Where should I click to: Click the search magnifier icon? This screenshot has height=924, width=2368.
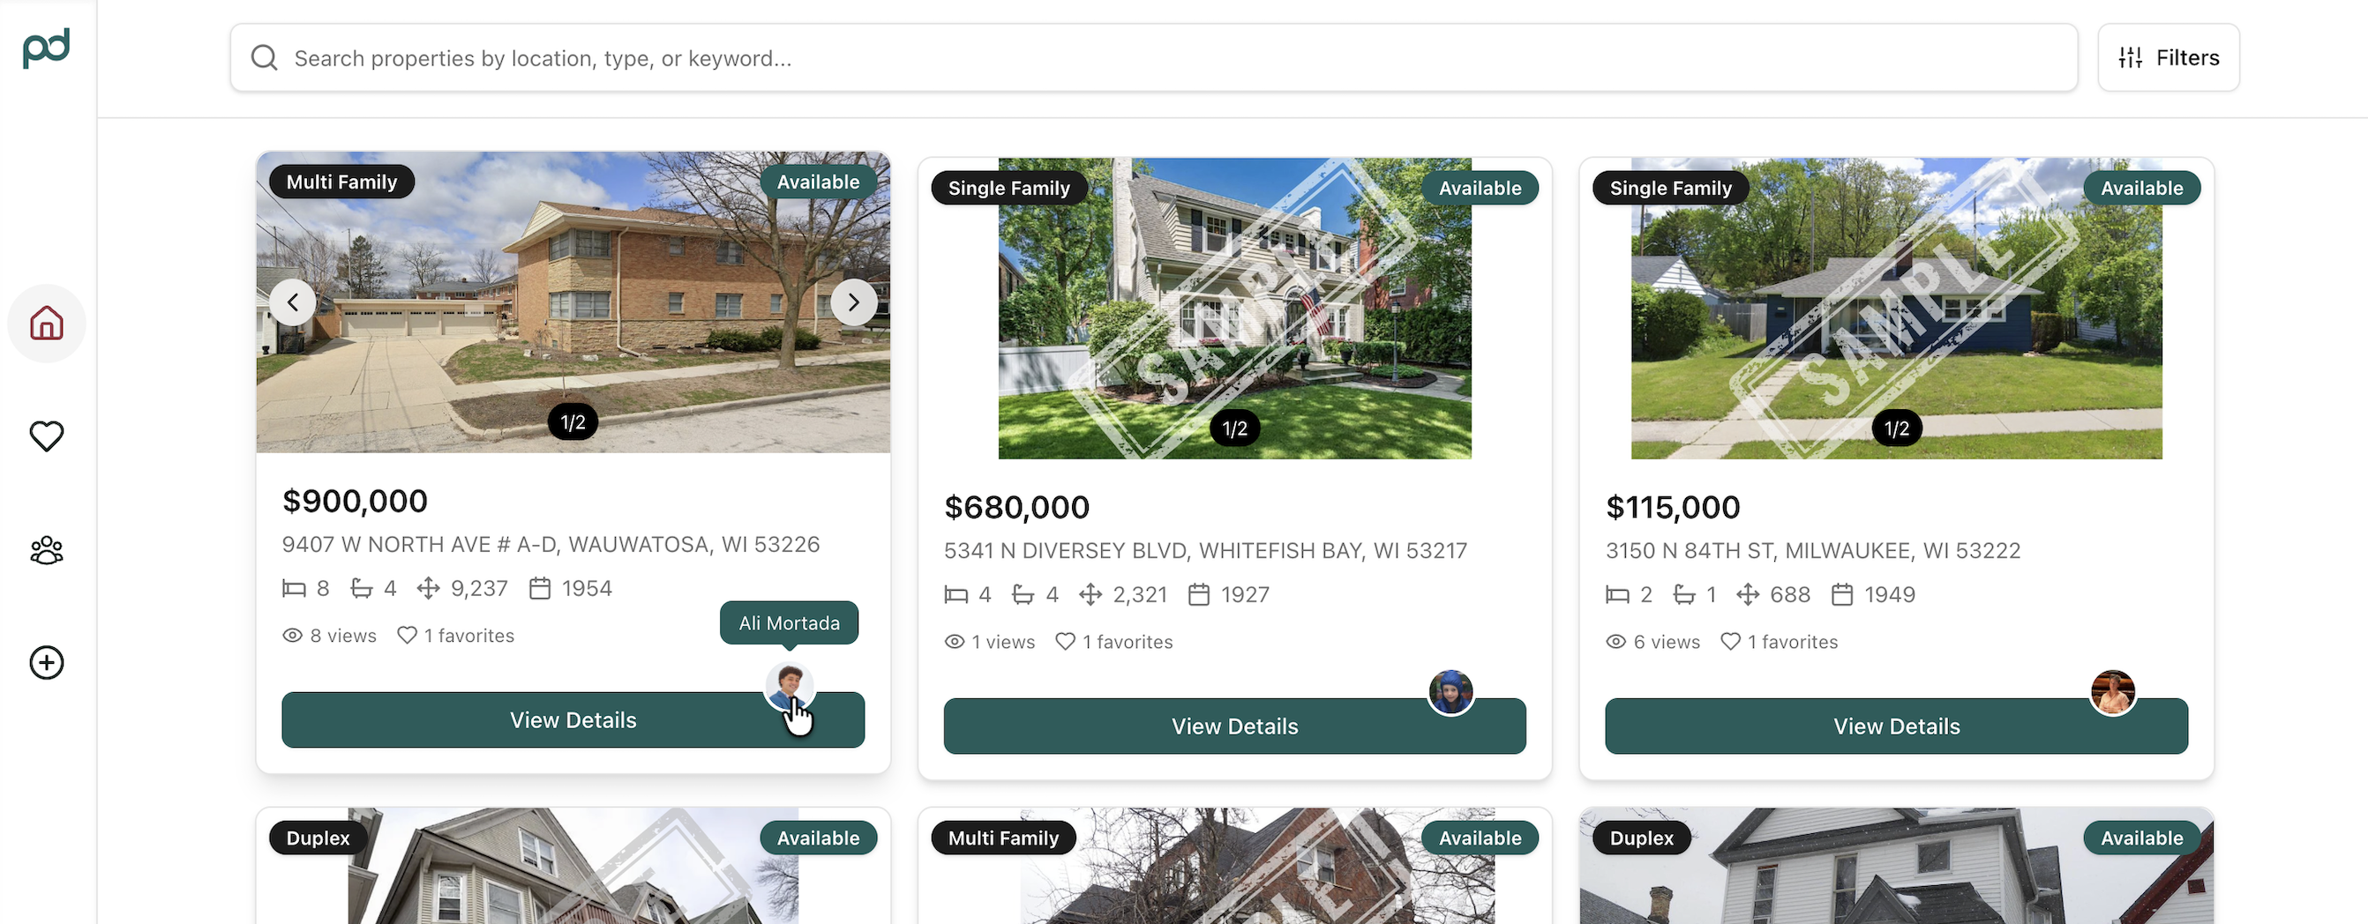(x=265, y=58)
